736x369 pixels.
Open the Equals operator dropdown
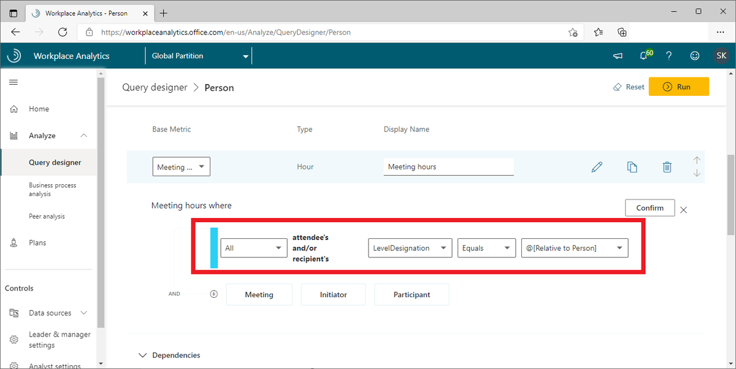point(486,248)
